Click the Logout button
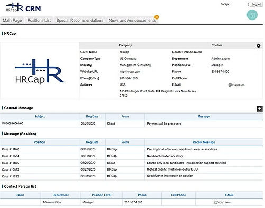The width and height of the screenshot is (265, 208). pos(256,4)
